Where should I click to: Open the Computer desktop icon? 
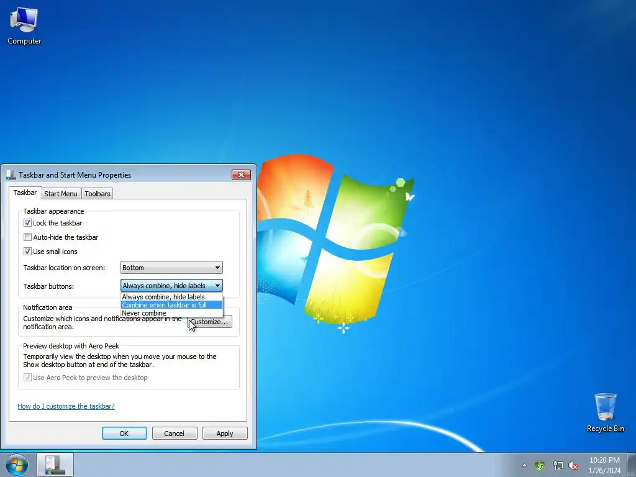(24, 26)
